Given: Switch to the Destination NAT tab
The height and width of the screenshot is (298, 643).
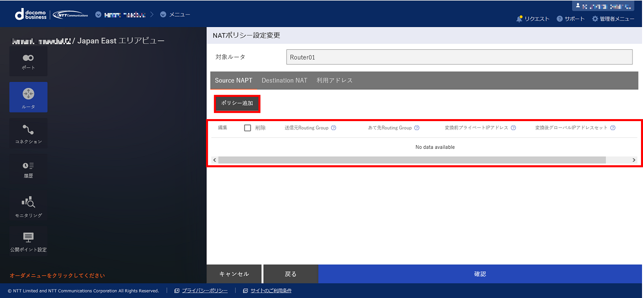Looking at the screenshot, I should tap(284, 80).
